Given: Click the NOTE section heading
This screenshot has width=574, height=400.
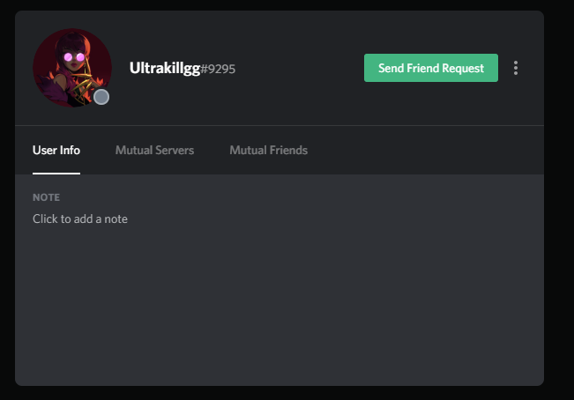Looking at the screenshot, I should pos(46,197).
